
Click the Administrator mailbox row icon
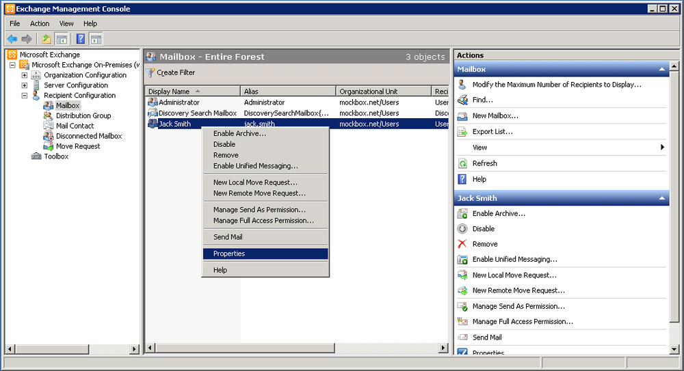pyautogui.click(x=153, y=102)
